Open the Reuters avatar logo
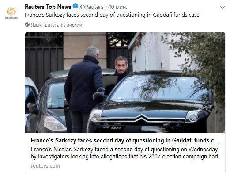230x173 pixels. click(11, 13)
